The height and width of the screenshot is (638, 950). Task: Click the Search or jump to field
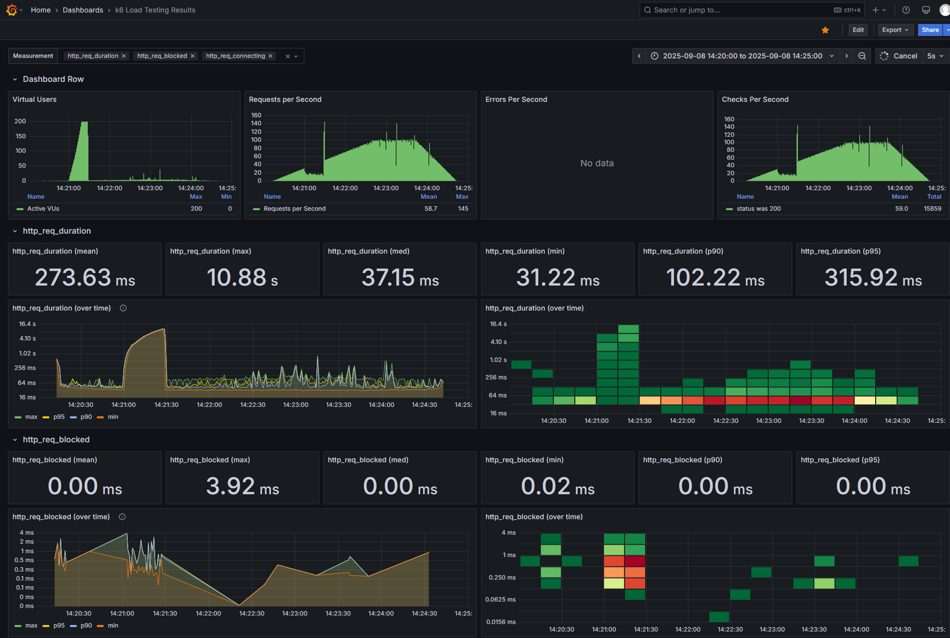point(751,10)
